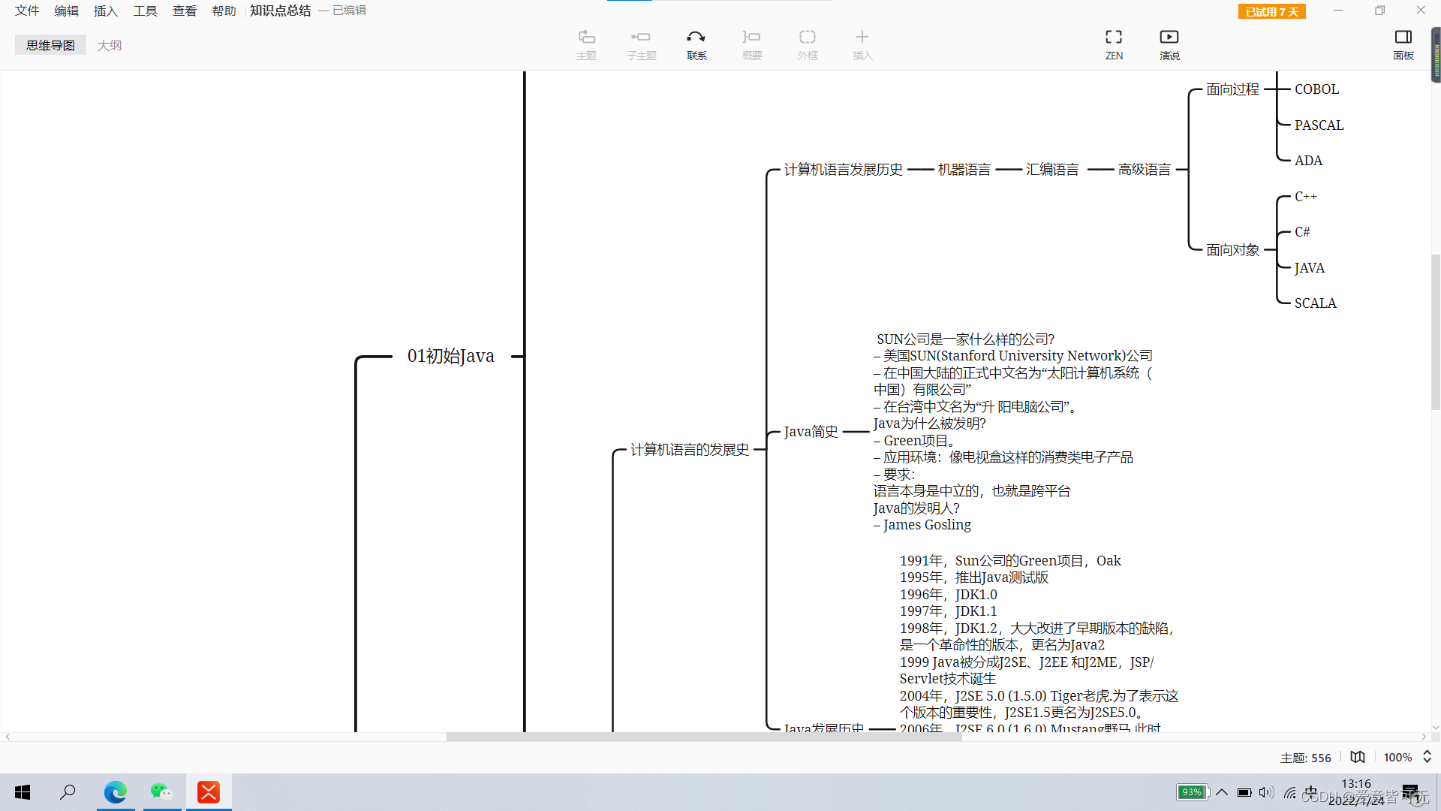The width and height of the screenshot is (1441, 811).
Task: Click the document title 知识点总结
Action: click(280, 11)
